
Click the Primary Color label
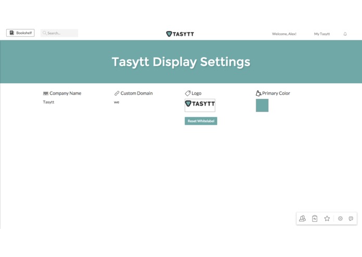coord(276,93)
